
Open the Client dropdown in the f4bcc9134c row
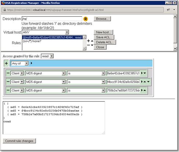point(17,82)
